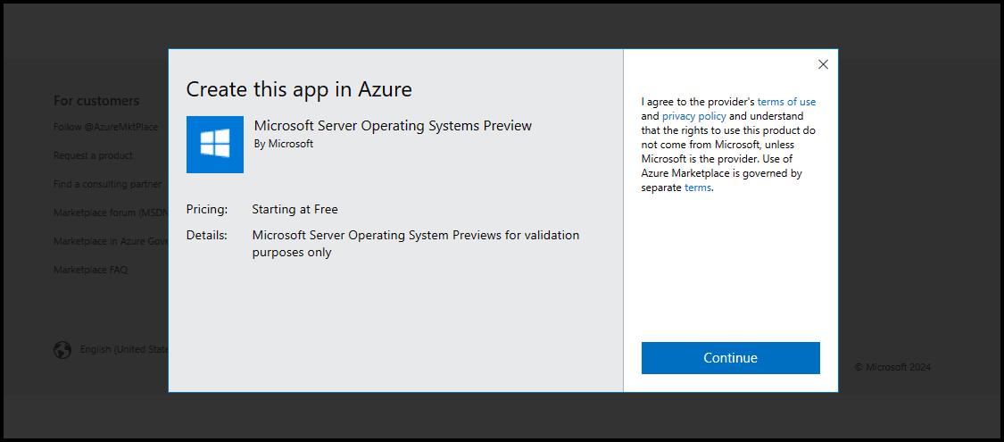Select the Request a product link

tap(93, 155)
